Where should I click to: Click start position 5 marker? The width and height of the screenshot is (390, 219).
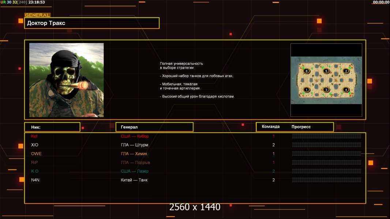(x=326, y=71)
